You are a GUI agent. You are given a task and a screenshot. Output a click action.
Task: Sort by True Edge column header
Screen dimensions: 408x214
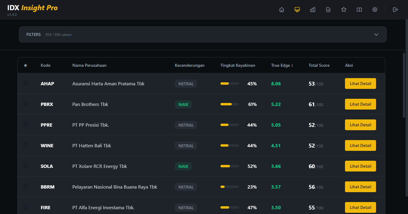point(282,65)
